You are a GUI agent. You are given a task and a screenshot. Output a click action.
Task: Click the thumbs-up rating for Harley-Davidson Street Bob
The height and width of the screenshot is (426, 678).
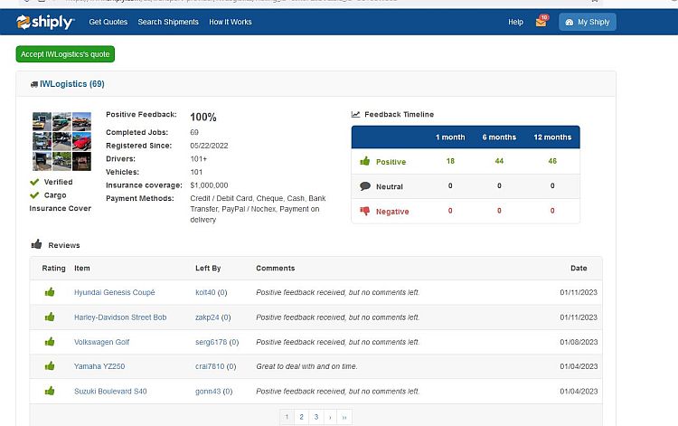click(50, 317)
